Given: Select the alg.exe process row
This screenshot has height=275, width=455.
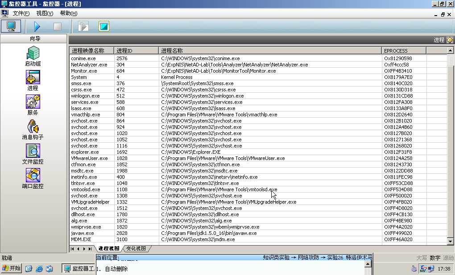Looking at the screenshot, I should tap(258, 221).
